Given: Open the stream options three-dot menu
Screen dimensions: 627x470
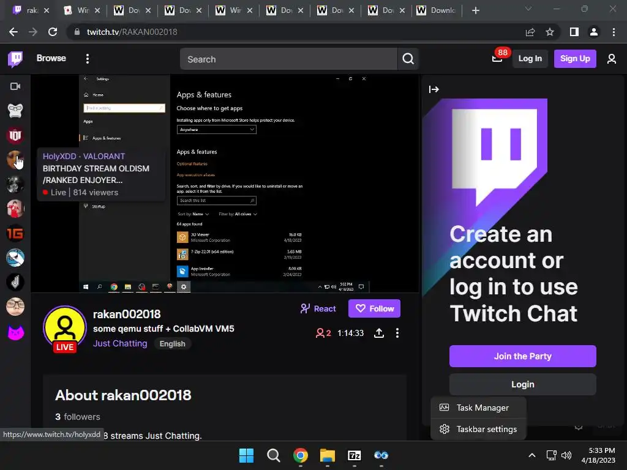Looking at the screenshot, I should coord(397,333).
